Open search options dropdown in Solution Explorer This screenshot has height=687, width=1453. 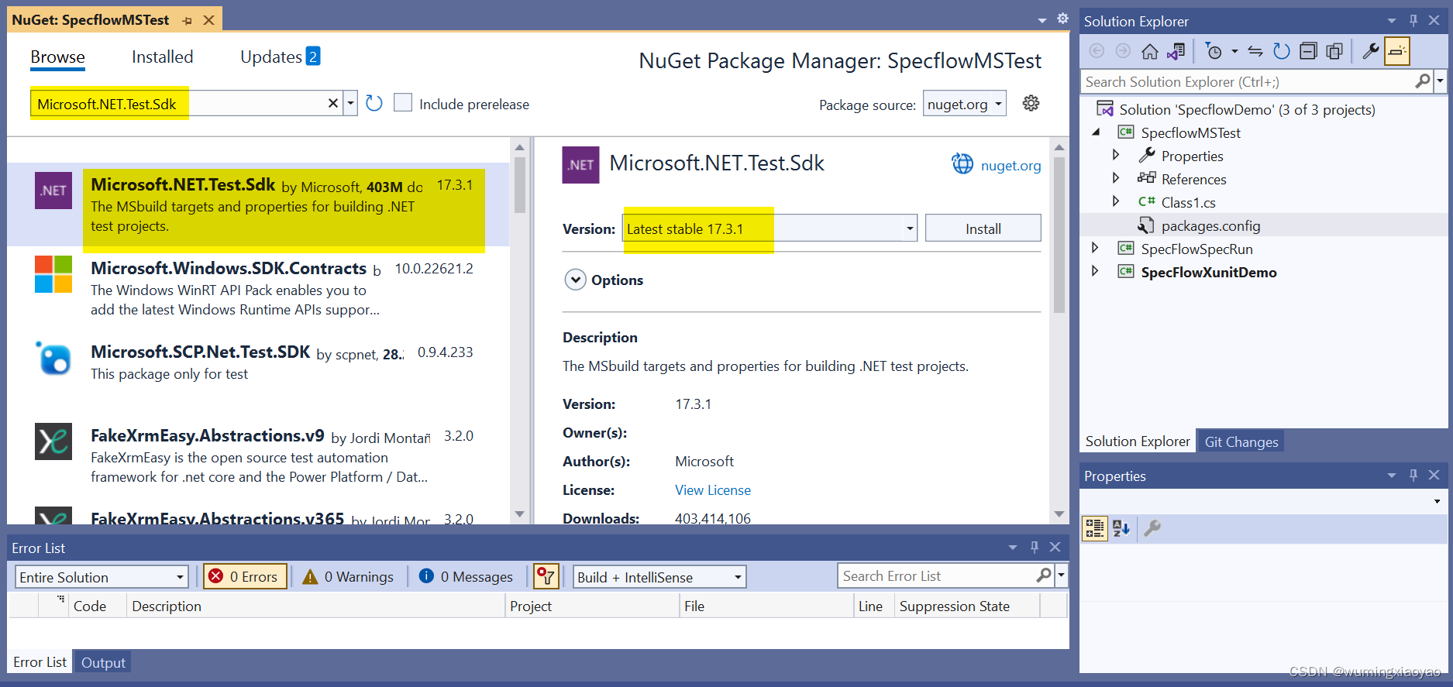(1441, 81)
